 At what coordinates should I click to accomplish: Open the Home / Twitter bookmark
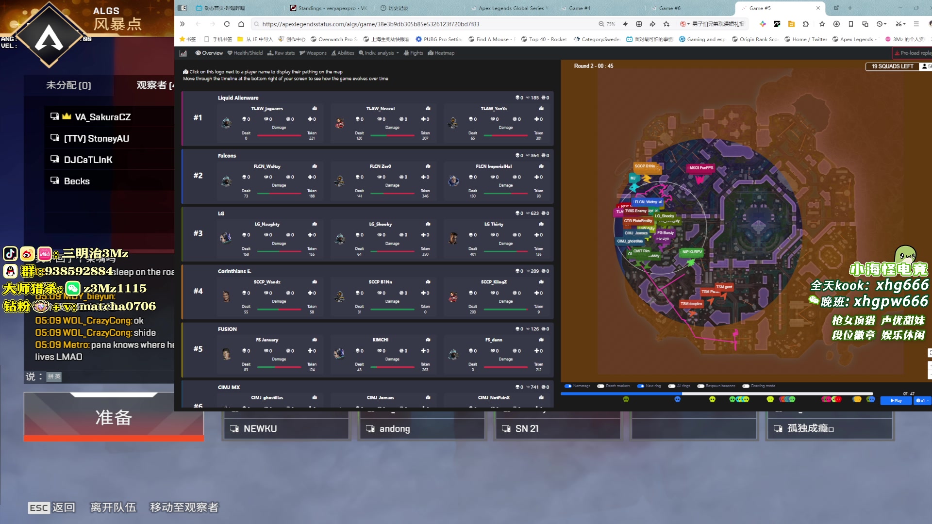pyautogui.click(x=806, y=39)
